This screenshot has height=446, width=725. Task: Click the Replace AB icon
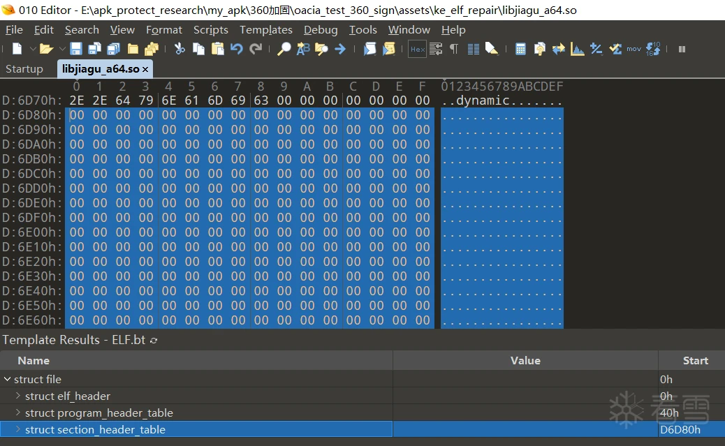[303, 49]
